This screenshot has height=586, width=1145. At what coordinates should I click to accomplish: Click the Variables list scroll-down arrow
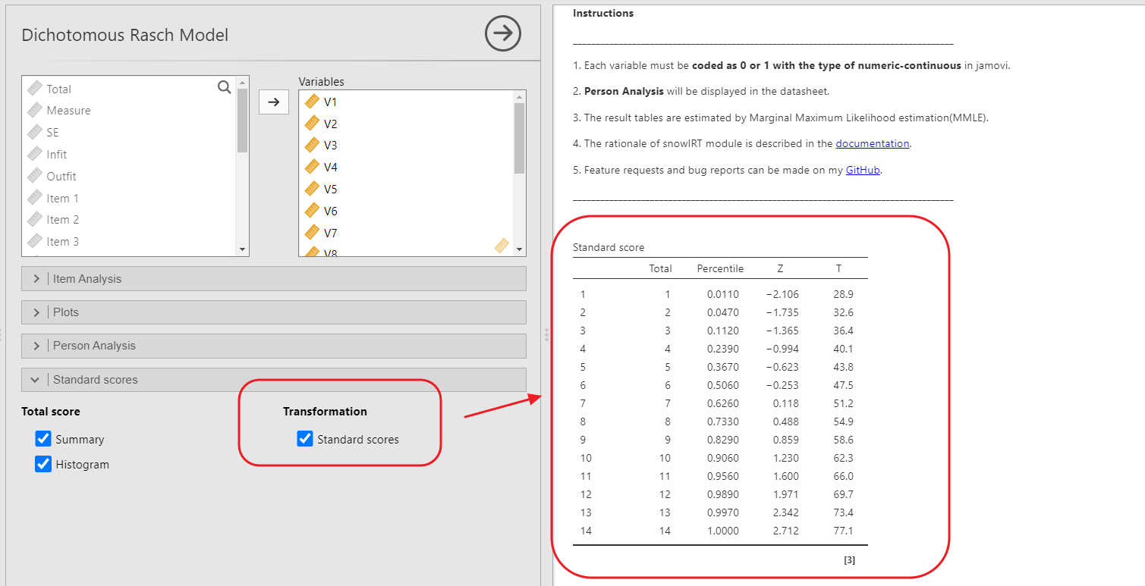click(x=520, y=249)
